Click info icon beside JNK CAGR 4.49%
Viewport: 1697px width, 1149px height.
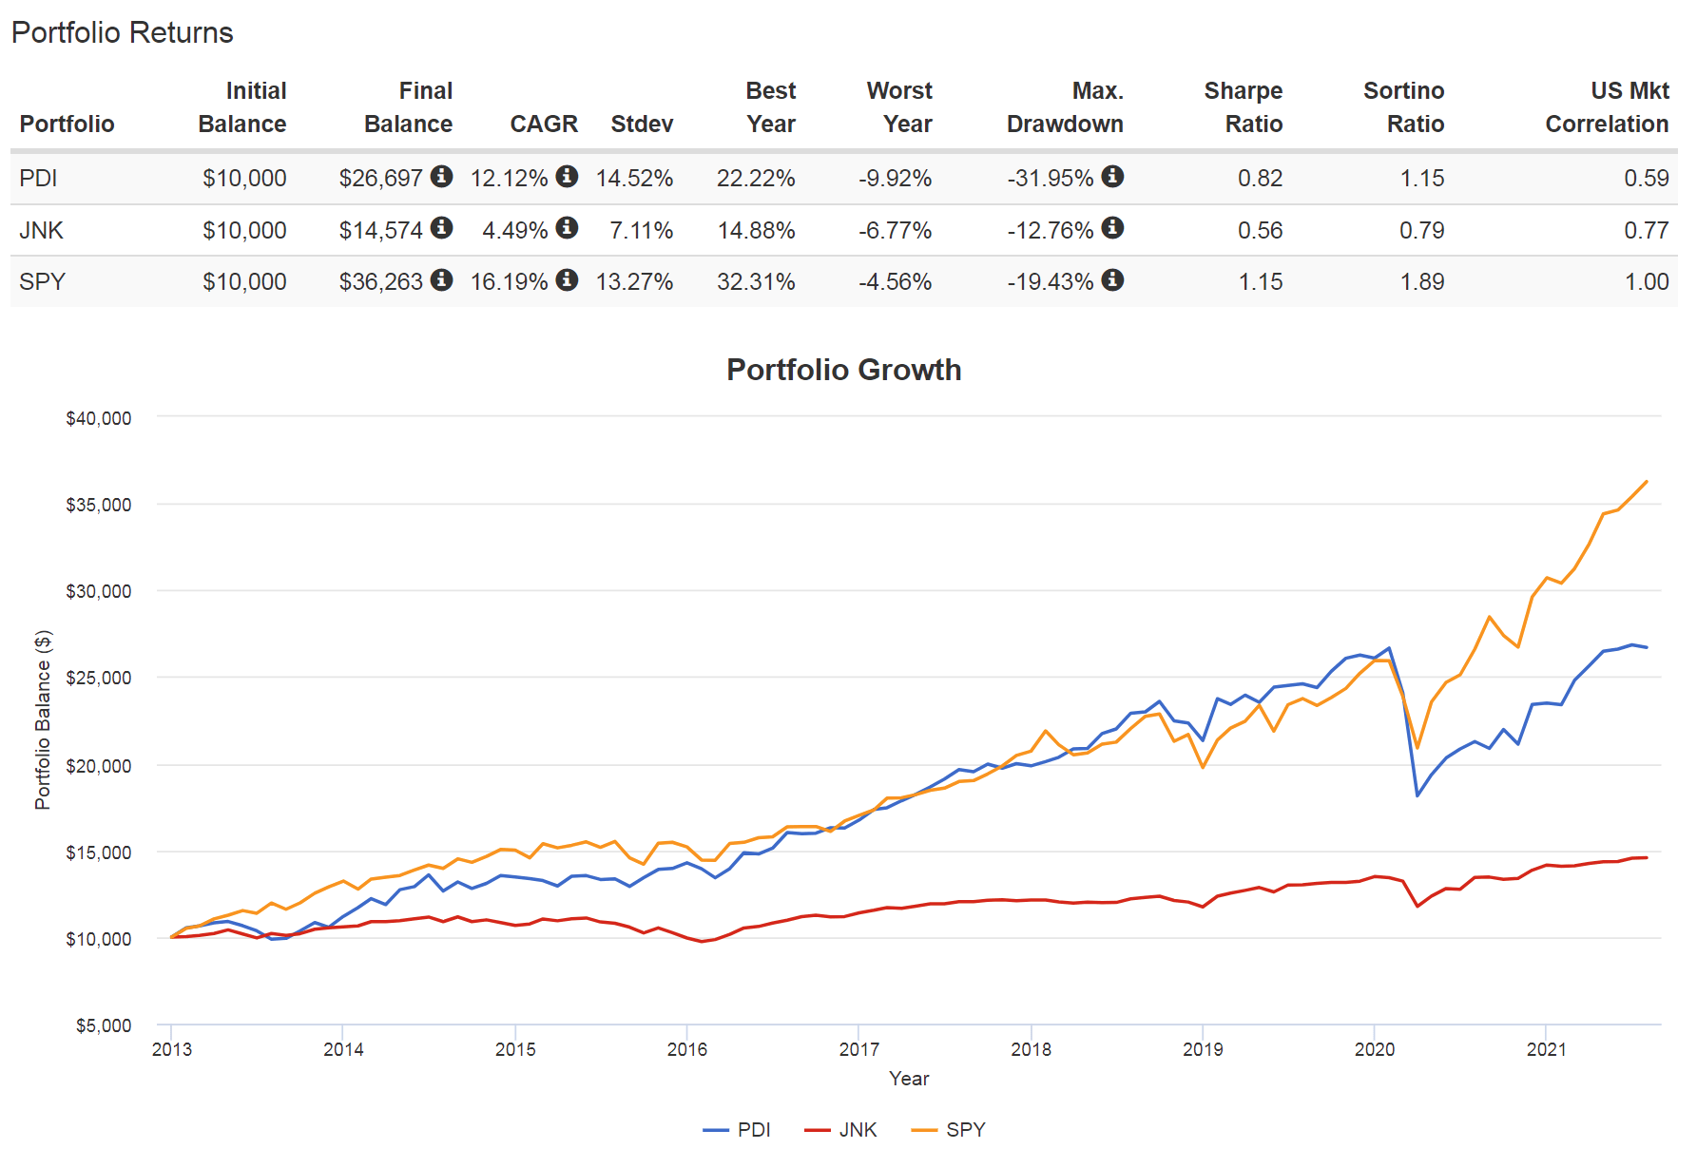[x=567, y=228]
